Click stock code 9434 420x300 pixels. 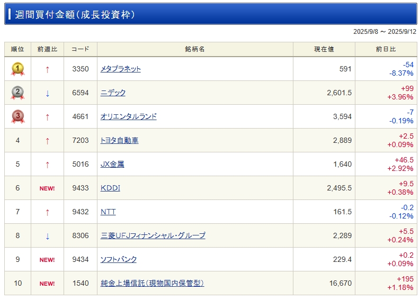pyautogui.click(x=81, y=260)
